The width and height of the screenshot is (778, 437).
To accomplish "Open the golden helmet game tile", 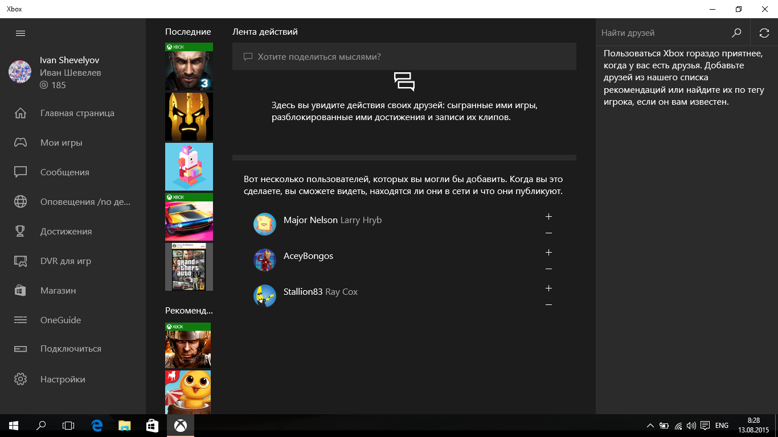I will tap(189, 117).
